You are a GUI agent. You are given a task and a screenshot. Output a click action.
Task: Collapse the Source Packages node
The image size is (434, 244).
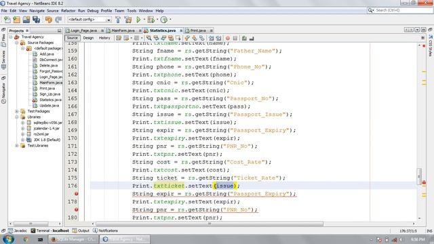(x=17, y=43)
